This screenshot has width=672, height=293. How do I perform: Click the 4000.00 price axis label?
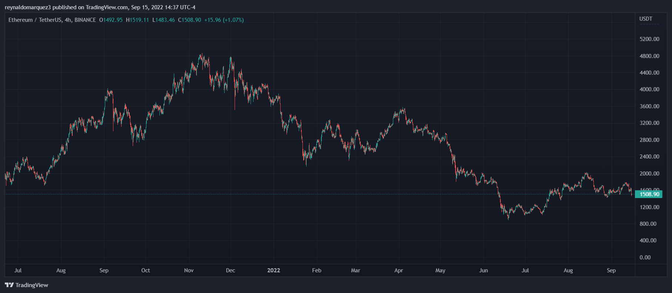649,89
